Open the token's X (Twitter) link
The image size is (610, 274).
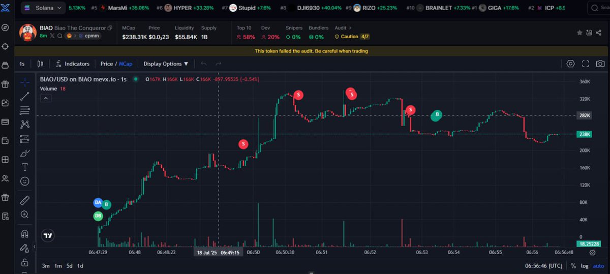tap(52, 36)
